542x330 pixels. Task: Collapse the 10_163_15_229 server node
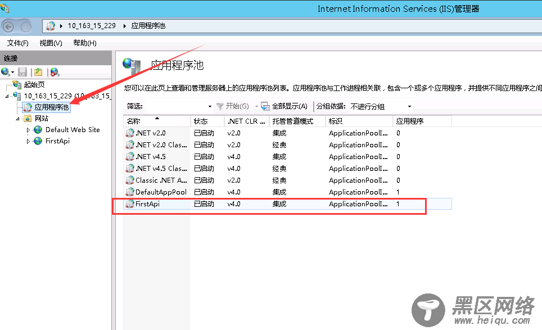click(x=7, y=96)
